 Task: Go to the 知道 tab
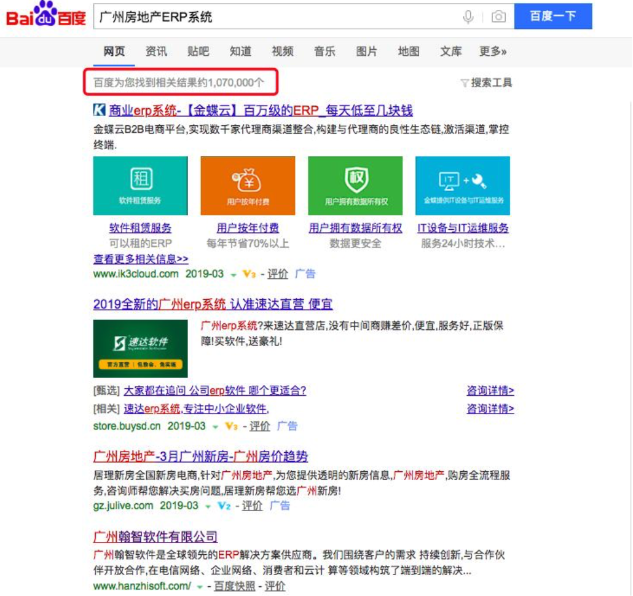240,51
